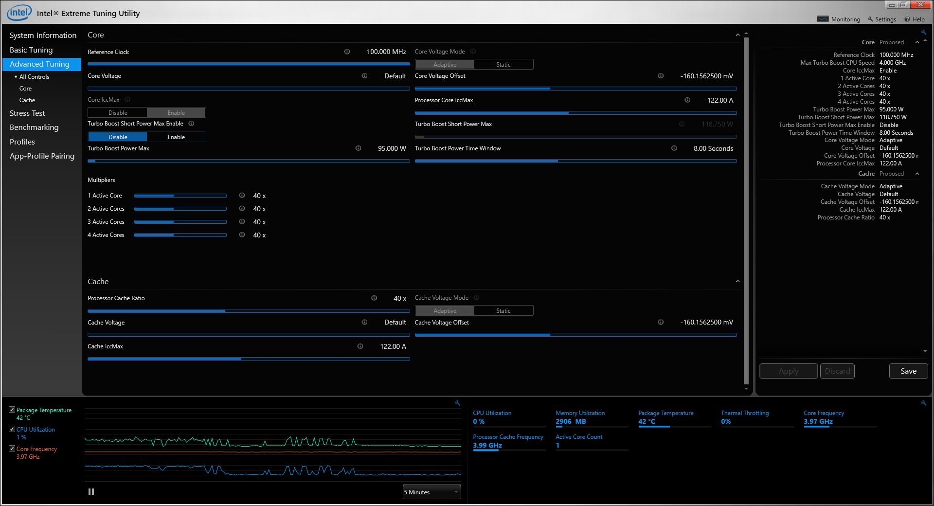Collapse Core Proposed summary list
Screen dimensions: 934x506
point(917,42)
